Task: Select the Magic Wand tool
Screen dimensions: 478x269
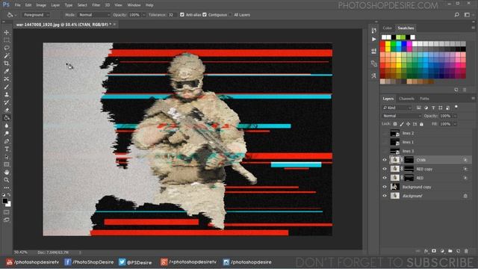Action: point(7,55)
